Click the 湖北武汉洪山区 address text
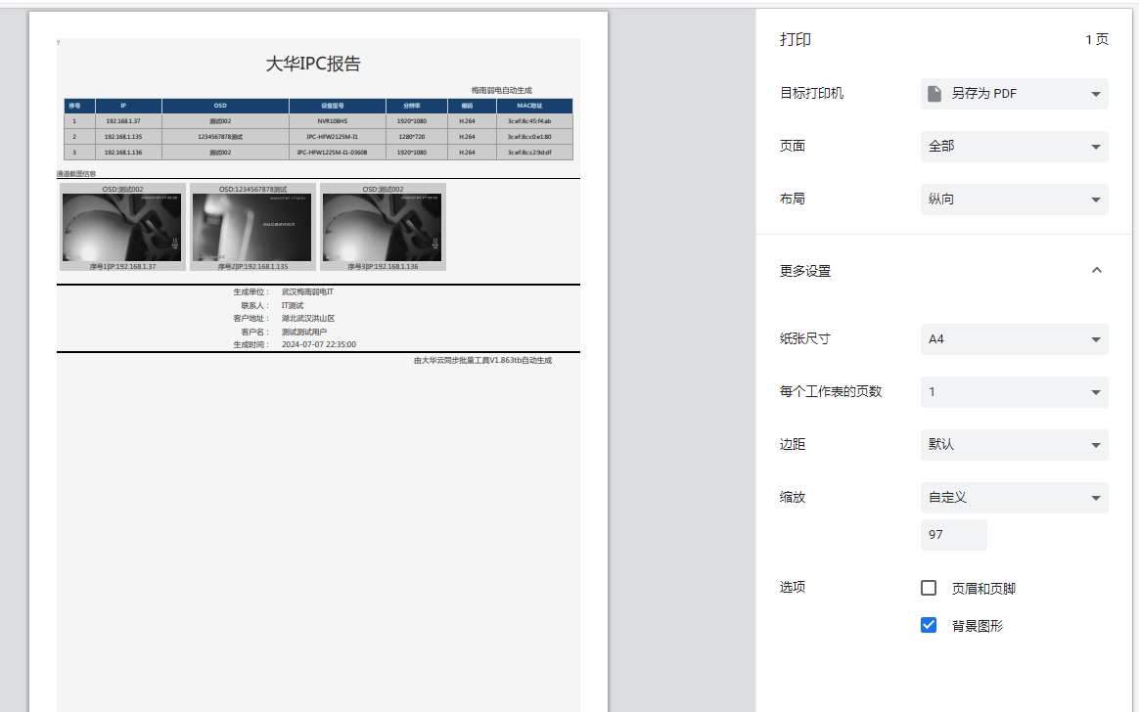 point(308,319)
